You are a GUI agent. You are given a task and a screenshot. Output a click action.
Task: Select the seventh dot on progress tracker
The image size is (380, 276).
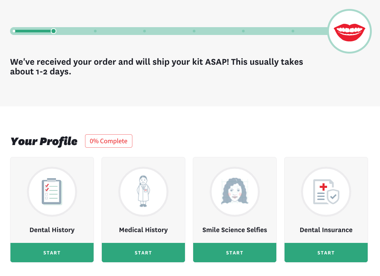[x=293, y=31]
